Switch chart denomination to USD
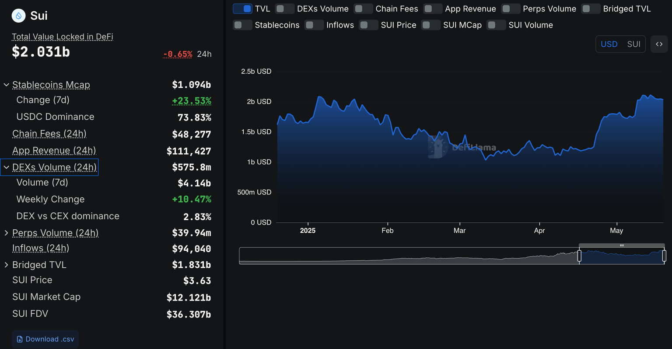The height and width of the screenshot is (349, 672). click(x=609, y=44)
